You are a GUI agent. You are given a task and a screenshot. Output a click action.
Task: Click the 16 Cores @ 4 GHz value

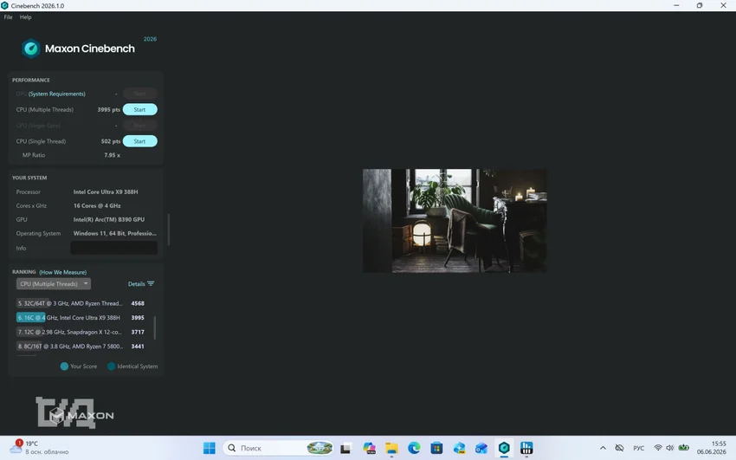97,205
